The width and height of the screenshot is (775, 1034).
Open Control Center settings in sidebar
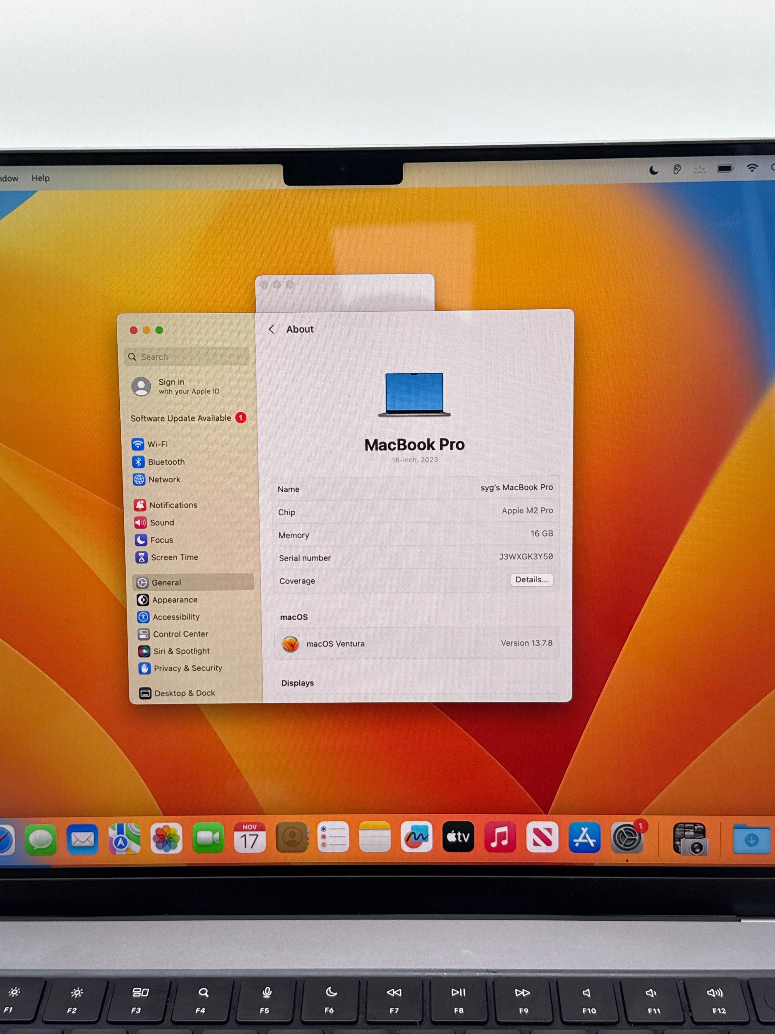173,634
